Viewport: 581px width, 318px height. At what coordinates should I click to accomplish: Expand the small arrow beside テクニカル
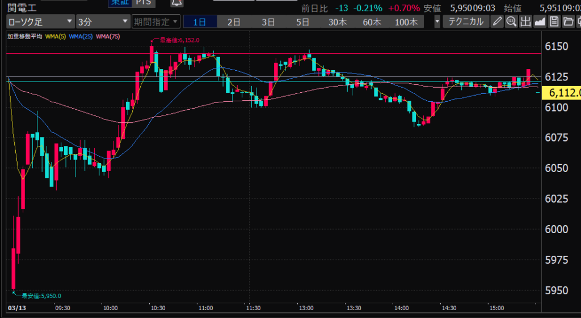(x=437, y=22)
